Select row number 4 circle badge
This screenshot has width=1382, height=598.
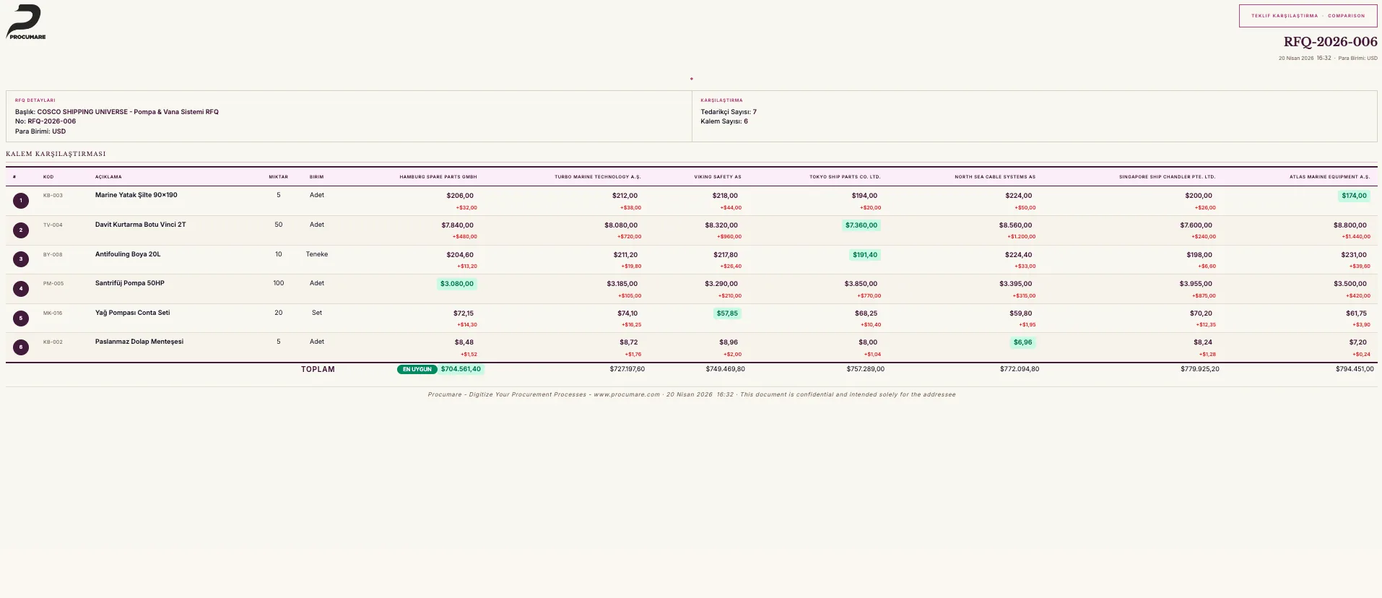21,289
